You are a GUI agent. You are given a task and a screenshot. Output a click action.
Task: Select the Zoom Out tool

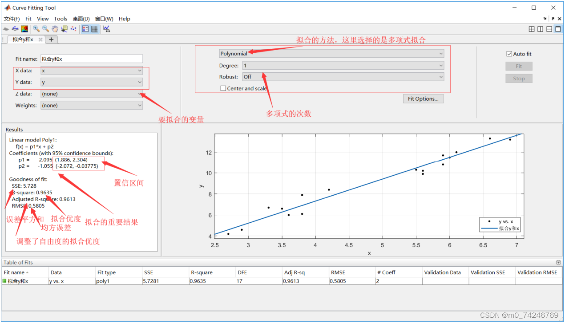[x=45, y=29]
